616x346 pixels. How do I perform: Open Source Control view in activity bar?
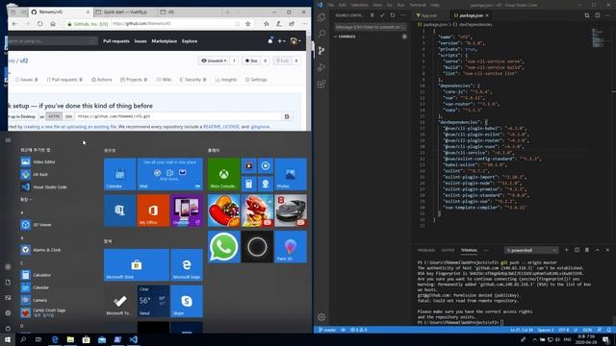(321, 51)
